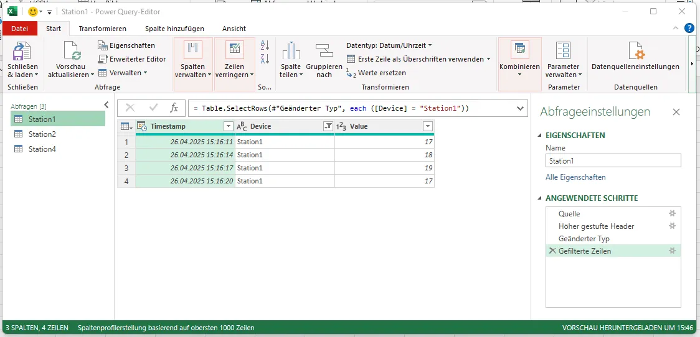Select the Station2 query
Viewport: 700px width, 337px height.
42,134
